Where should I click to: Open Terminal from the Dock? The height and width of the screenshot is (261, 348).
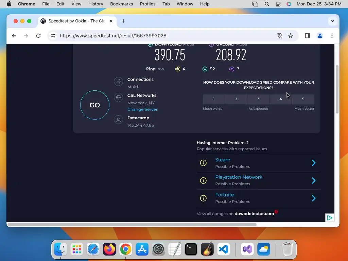191,249
